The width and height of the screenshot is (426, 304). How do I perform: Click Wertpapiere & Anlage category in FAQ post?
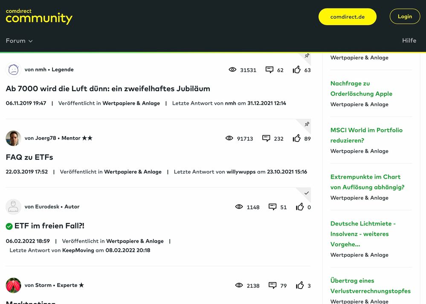coord(133,172)
